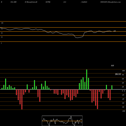The image size is (126, 126).
Task: Click the 342665 value in the header
Action: coord(84,2)
